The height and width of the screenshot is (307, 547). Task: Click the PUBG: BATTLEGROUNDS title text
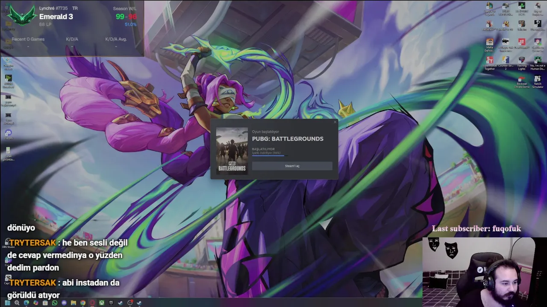288,139
